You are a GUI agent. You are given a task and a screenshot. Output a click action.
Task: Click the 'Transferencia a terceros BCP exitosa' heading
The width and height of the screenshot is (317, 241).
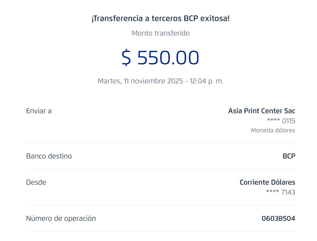(x=160, y=19)
